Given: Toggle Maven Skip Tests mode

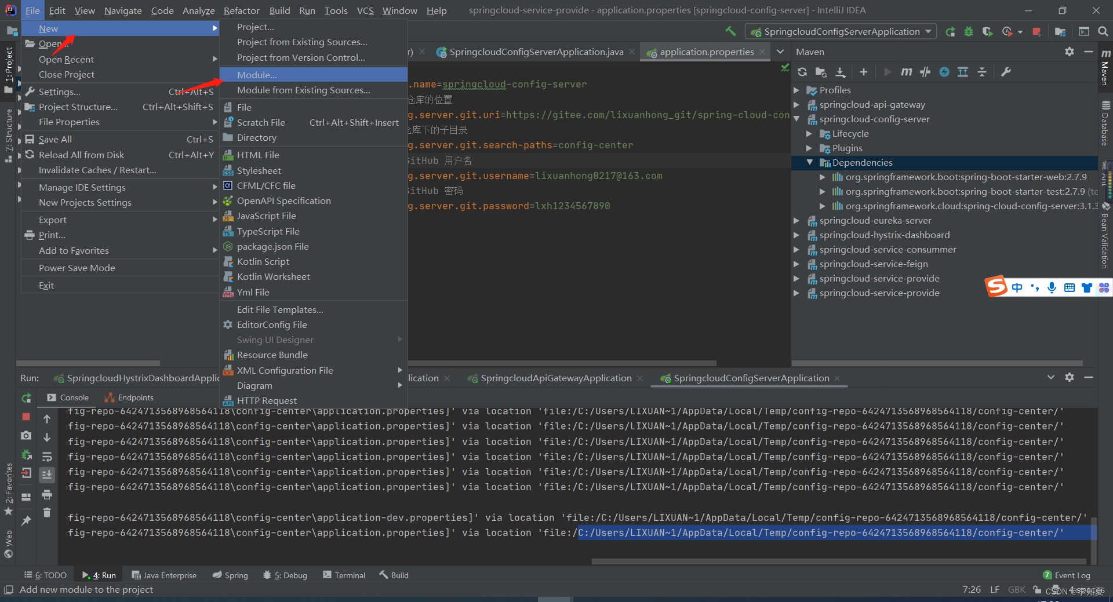Looking at the screenshot, I should pos(944,72).
